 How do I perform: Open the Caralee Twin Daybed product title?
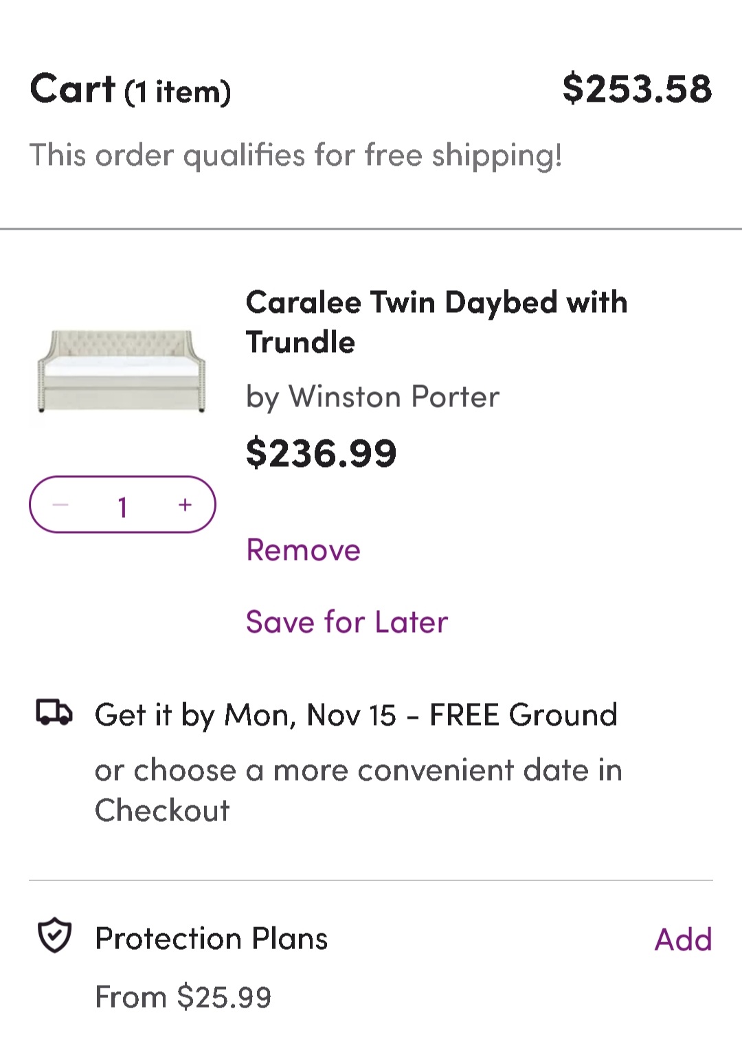[x=436, y=322]
